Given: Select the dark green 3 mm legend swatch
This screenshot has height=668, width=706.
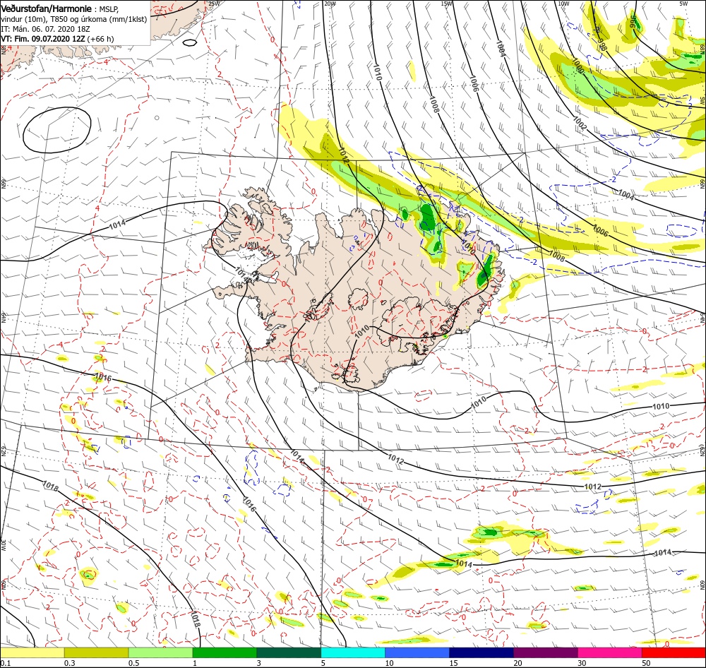Looking at the screenshot, I should pos(289,652).
